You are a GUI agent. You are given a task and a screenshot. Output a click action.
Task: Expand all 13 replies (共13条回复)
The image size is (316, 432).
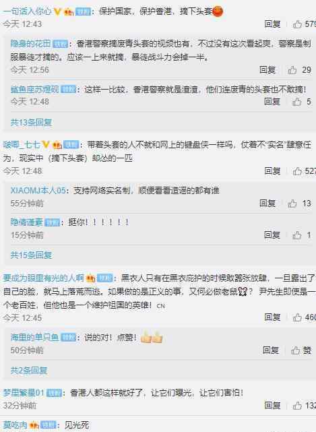(x=31, y=123)
